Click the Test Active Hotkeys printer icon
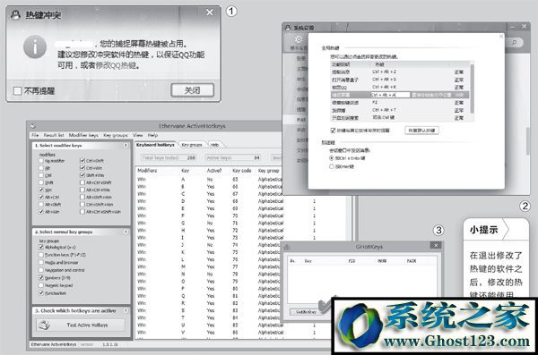Screen dimensions: 538x355 pos(44,325)
